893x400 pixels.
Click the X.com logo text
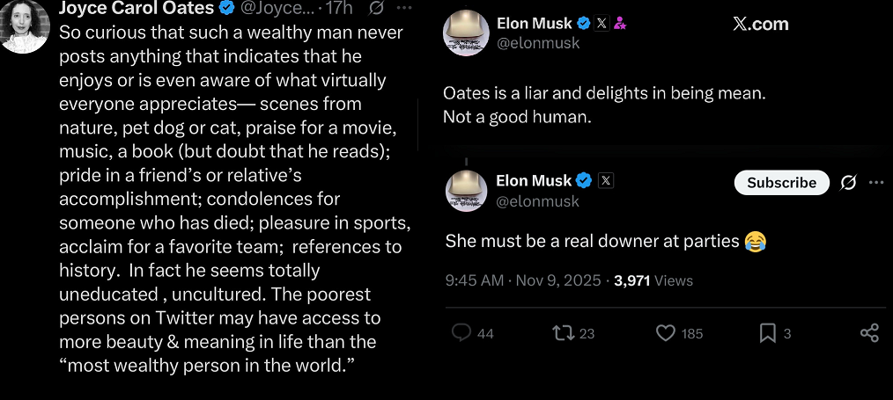(x=761, y=24)
